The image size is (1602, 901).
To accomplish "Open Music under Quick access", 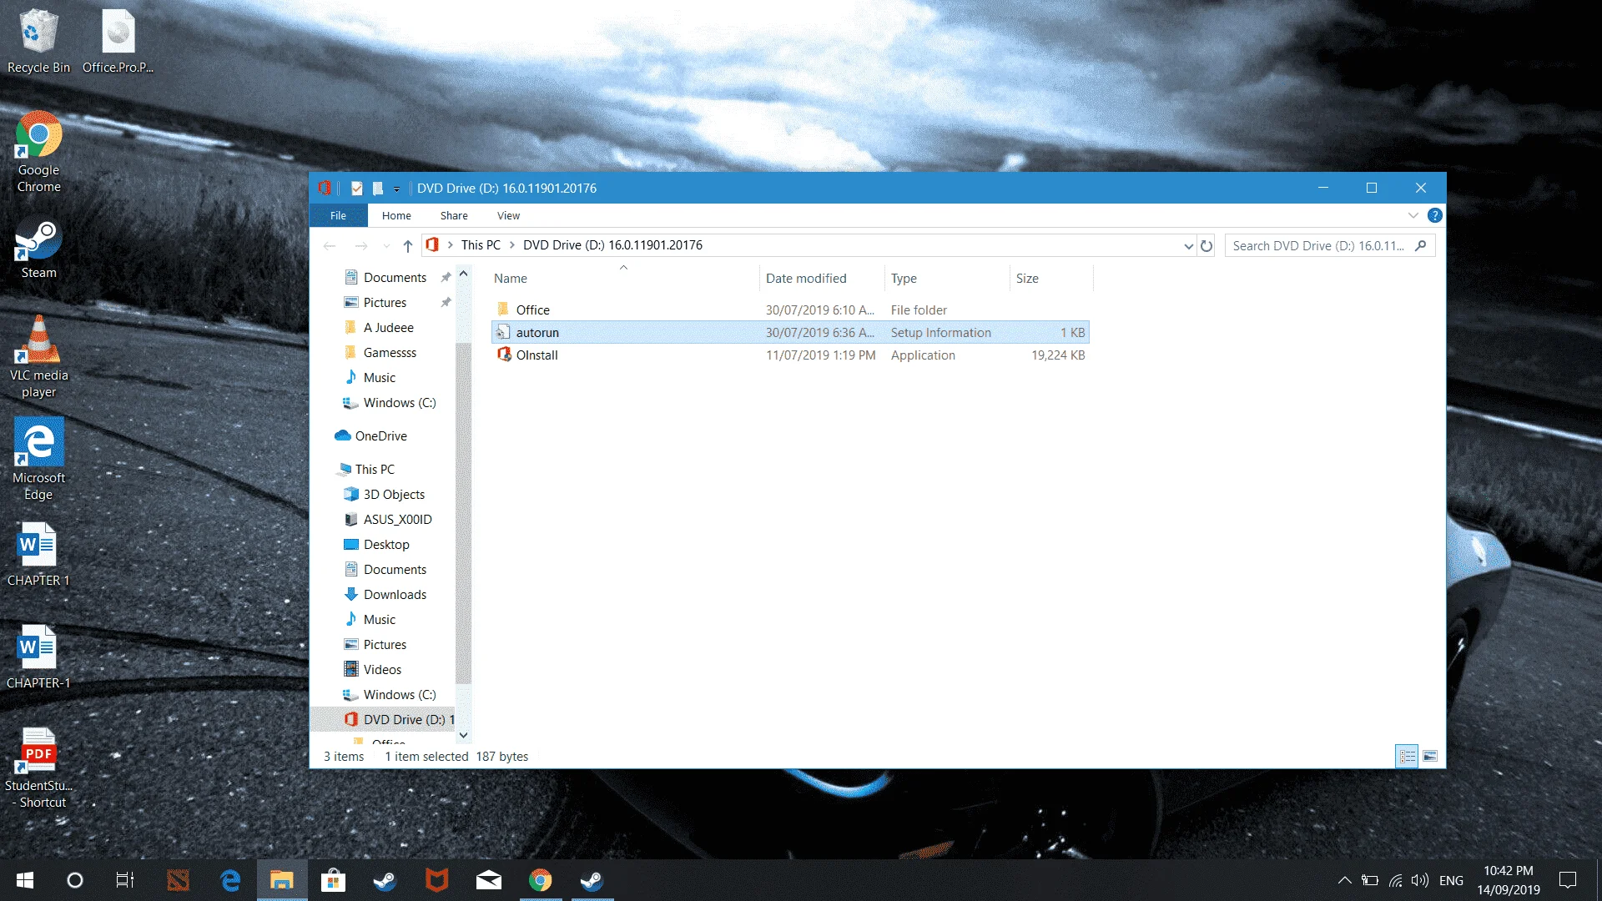I will tap(380, 378).
